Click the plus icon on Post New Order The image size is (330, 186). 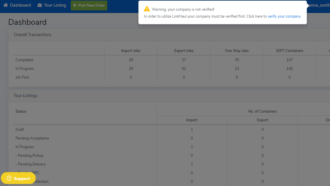coord(75,5)
